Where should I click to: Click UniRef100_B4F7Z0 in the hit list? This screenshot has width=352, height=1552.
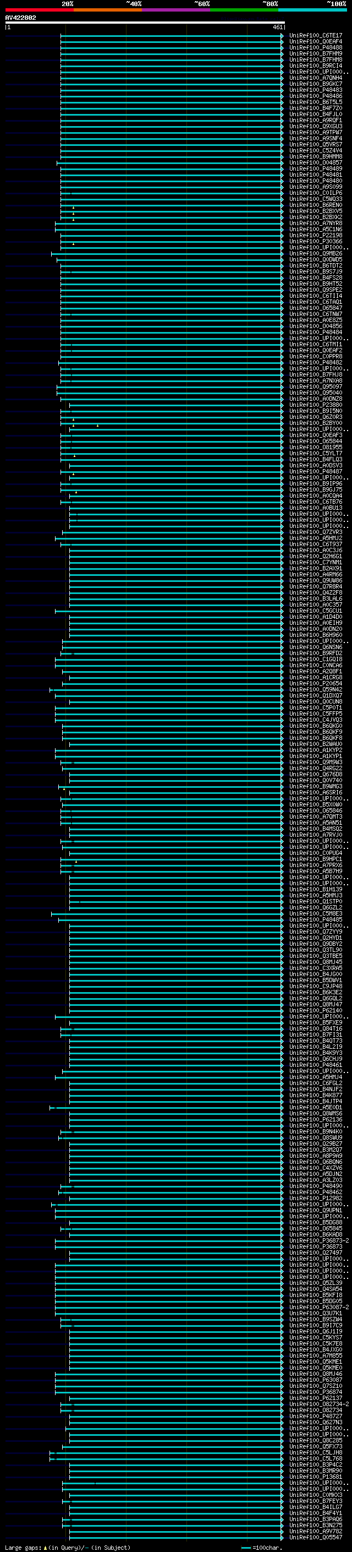click(x=315, y=108)
